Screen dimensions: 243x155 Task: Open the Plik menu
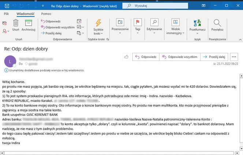[6, 14]
